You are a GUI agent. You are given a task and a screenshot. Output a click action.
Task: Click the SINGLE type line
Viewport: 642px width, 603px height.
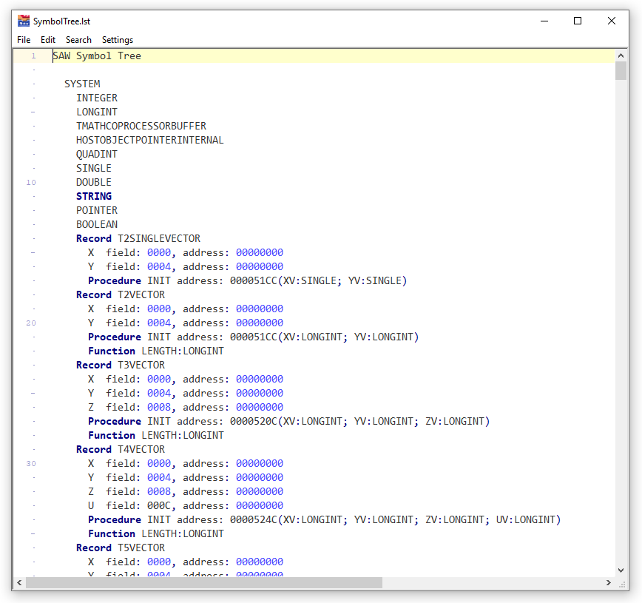[x=94, y=169]
